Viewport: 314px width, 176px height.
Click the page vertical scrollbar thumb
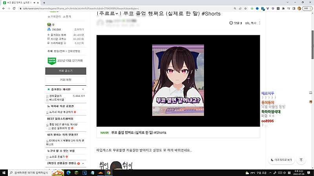[x=312, y=45]
